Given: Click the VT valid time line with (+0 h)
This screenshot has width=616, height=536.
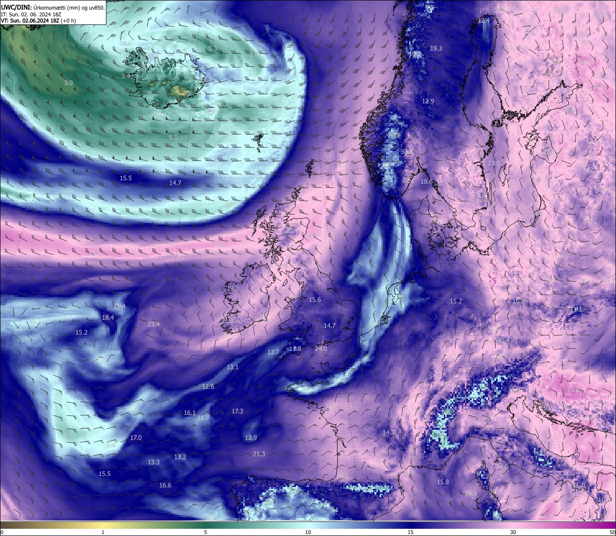Looking at the screenshot, I should point(38,21).
